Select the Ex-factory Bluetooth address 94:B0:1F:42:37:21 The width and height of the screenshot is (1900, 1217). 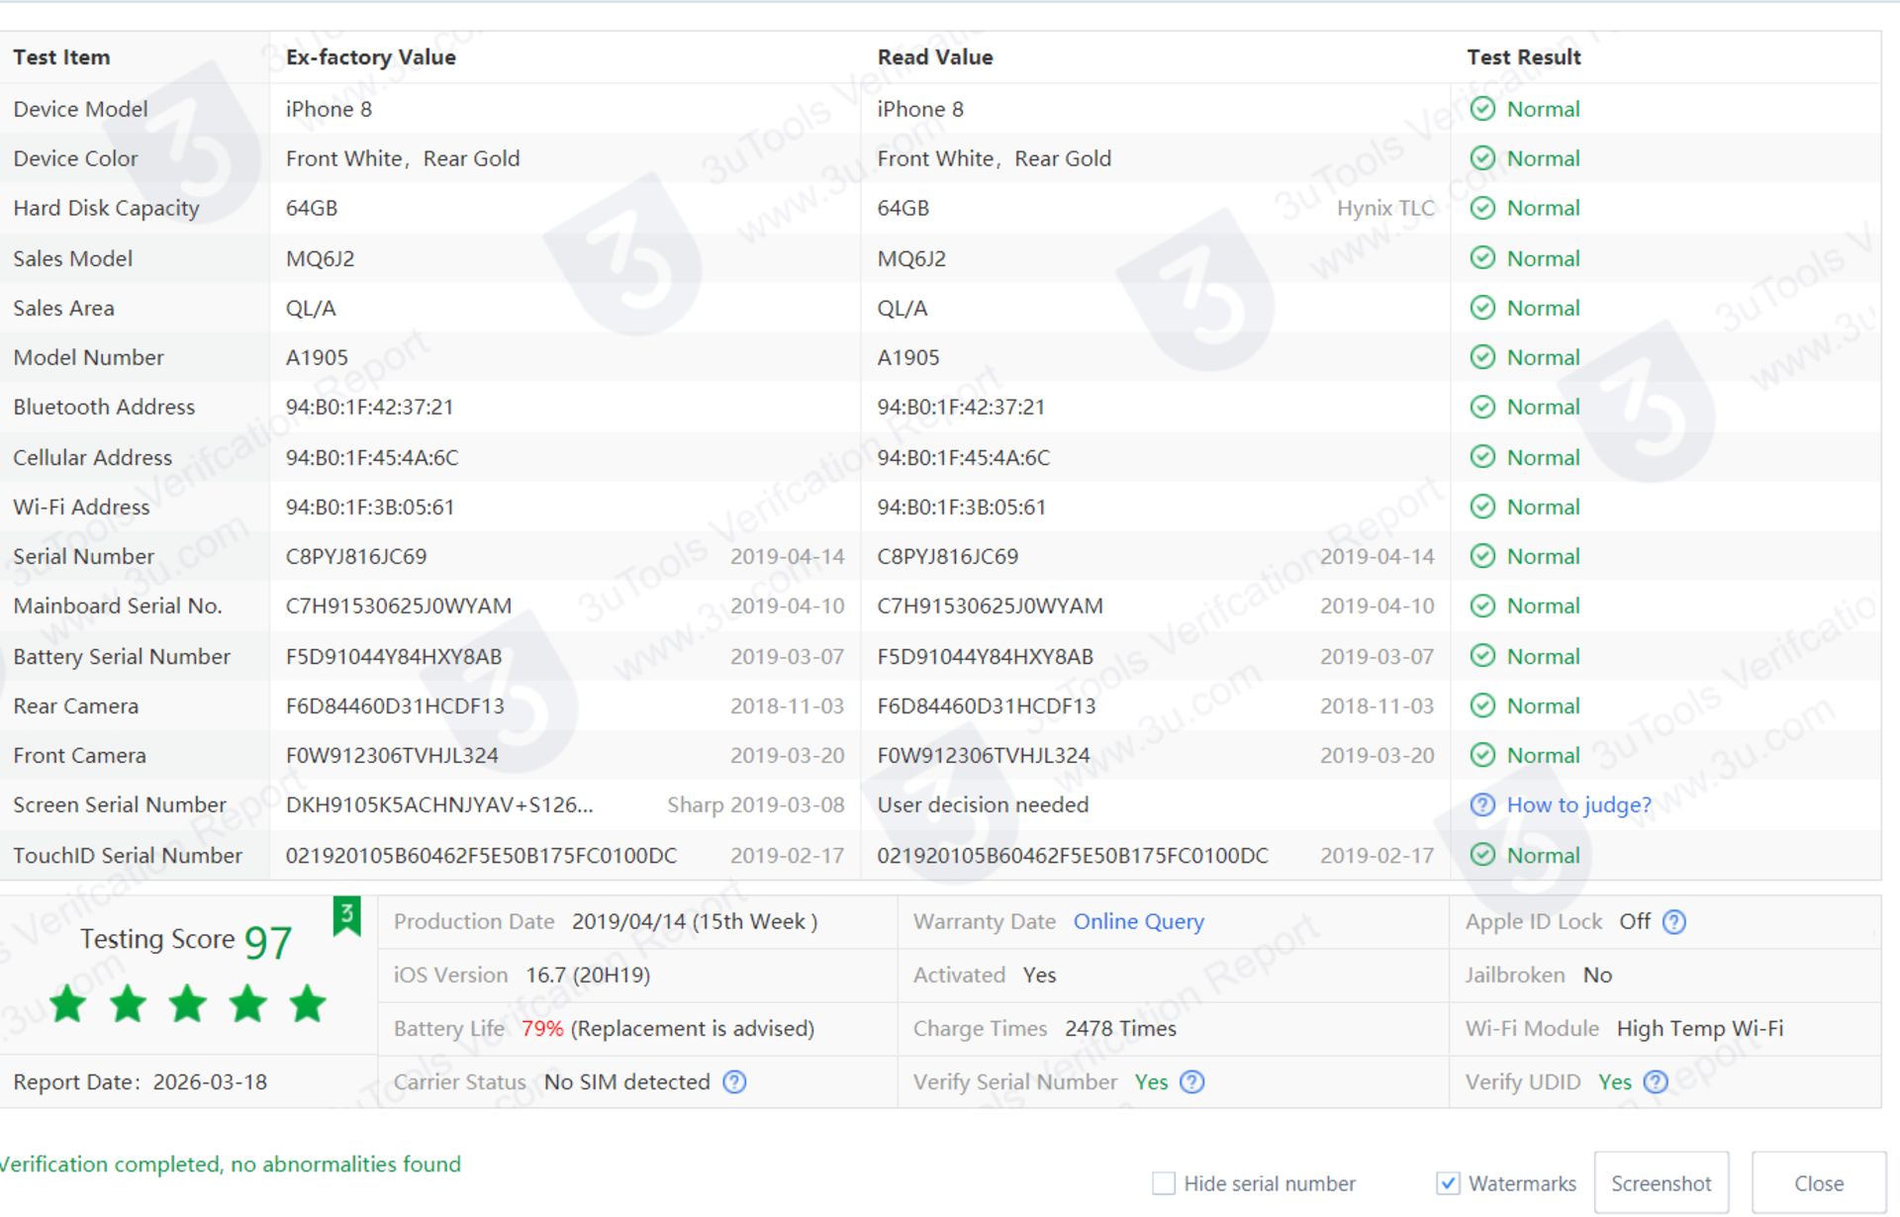[370, 407]
